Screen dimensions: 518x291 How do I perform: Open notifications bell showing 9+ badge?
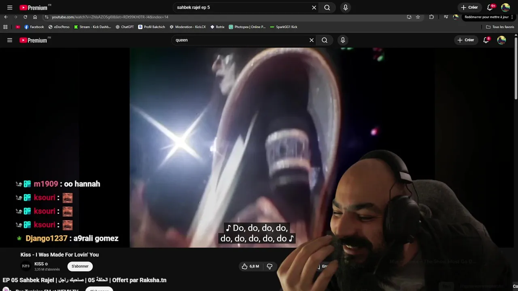click(x=490, y=7)
